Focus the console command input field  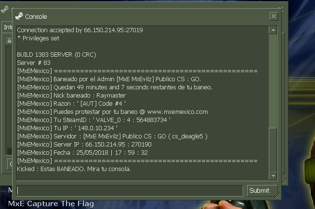(x=130, y=191)
